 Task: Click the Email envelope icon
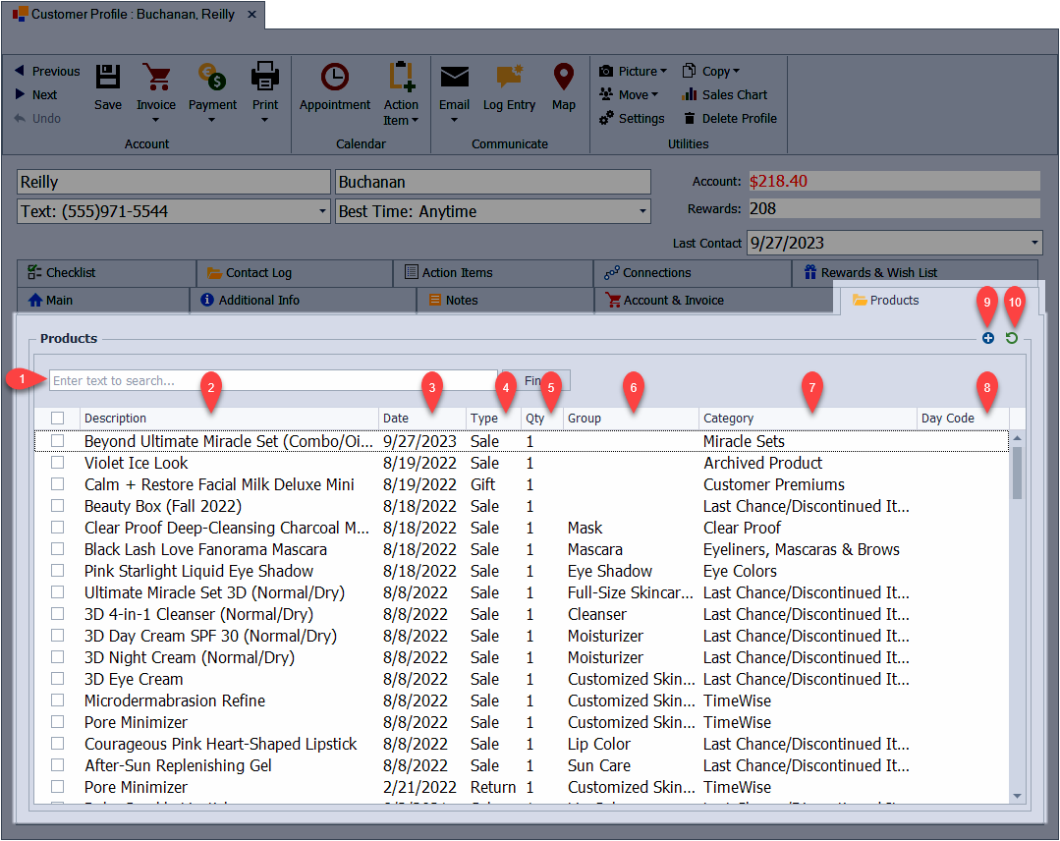tap(454, 77)
